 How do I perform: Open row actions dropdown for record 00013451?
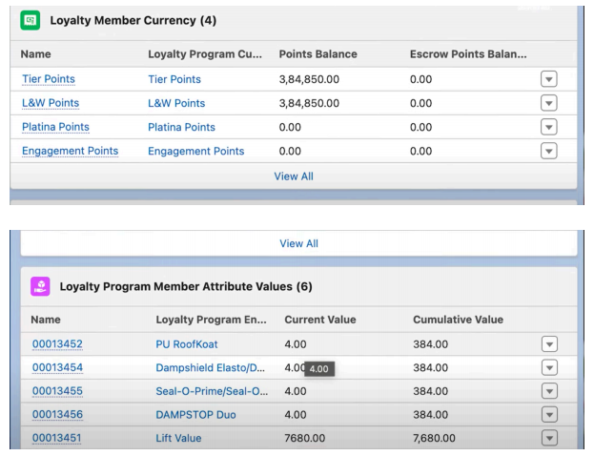[x=548, y=438]
